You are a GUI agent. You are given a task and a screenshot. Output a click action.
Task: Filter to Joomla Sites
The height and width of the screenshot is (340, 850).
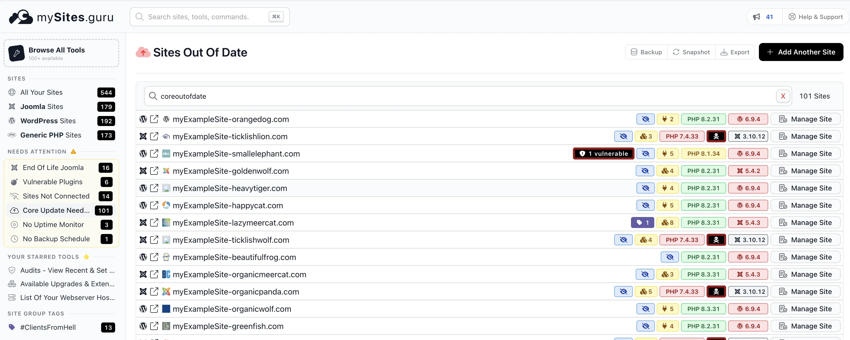(x=61, y=107)
